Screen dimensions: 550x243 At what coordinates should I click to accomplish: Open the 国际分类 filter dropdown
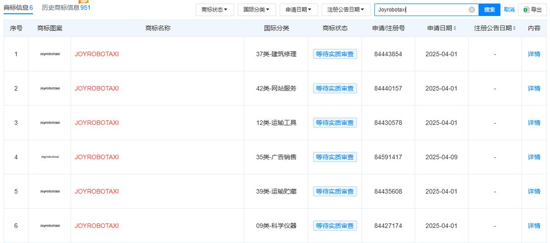256,10
